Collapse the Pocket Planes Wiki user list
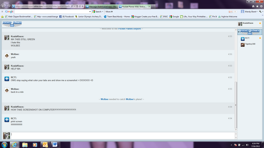 coord(239,32)
